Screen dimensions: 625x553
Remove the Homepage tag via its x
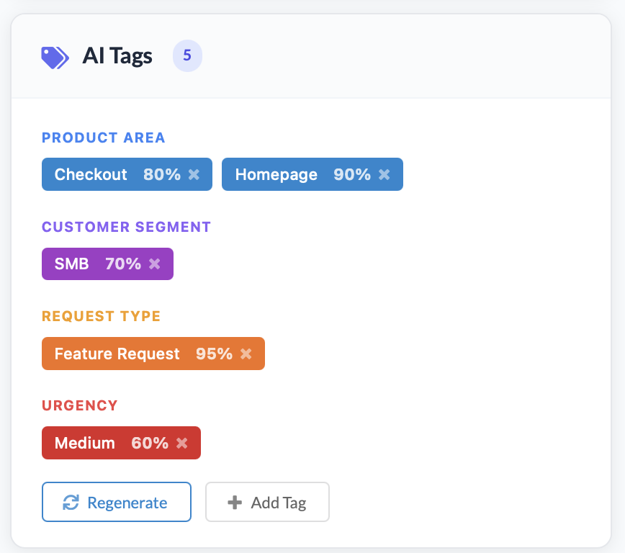[x=385, y=175]
